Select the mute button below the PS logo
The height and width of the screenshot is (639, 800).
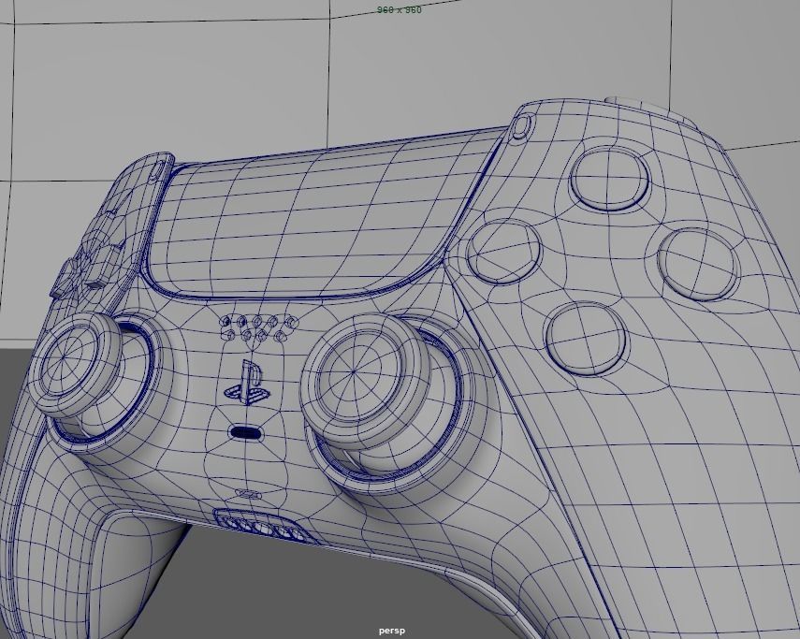click(246, 433)
